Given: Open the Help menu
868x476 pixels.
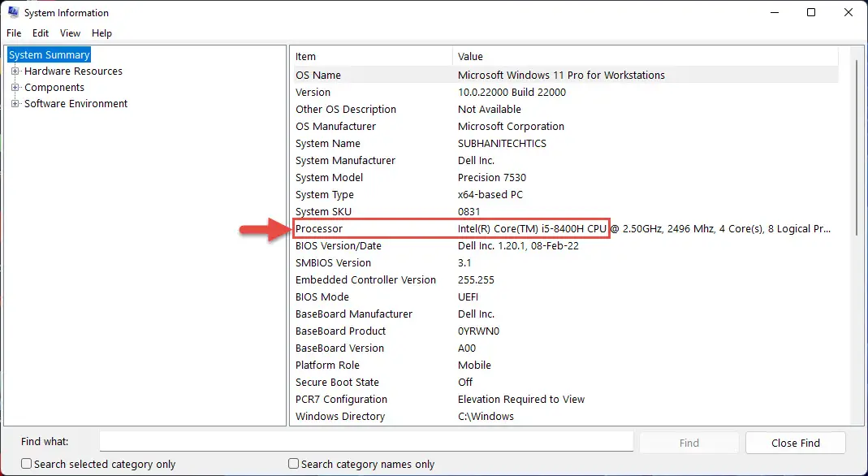Looking at the screenshot, I should click(x=101, y=33).
